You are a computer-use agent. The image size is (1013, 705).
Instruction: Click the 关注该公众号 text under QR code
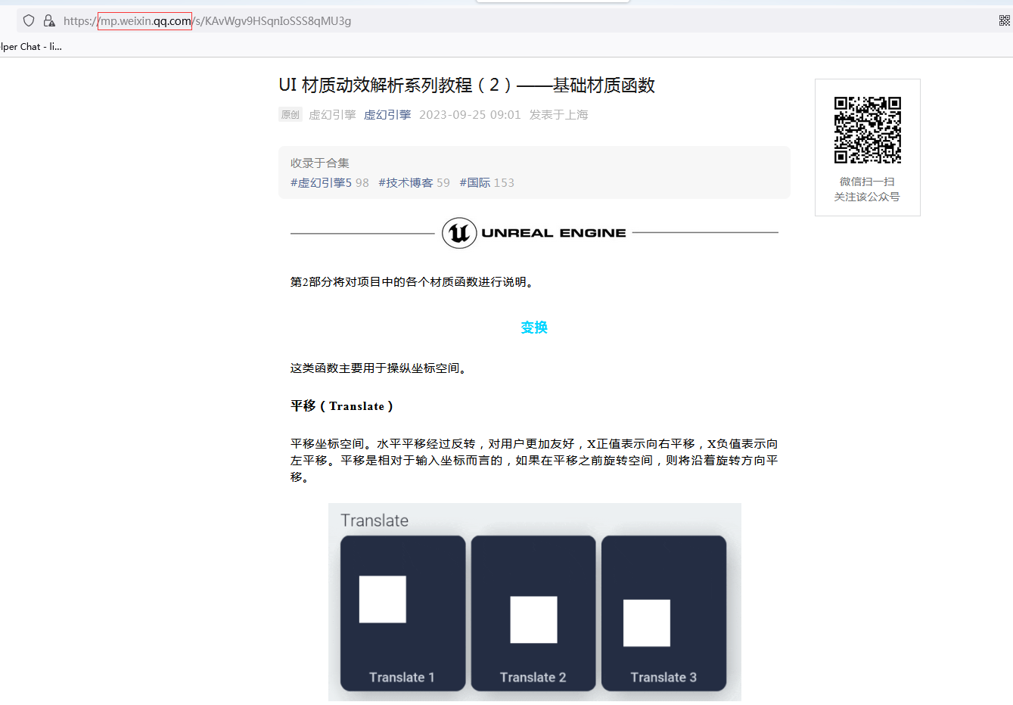pos(867,197)
